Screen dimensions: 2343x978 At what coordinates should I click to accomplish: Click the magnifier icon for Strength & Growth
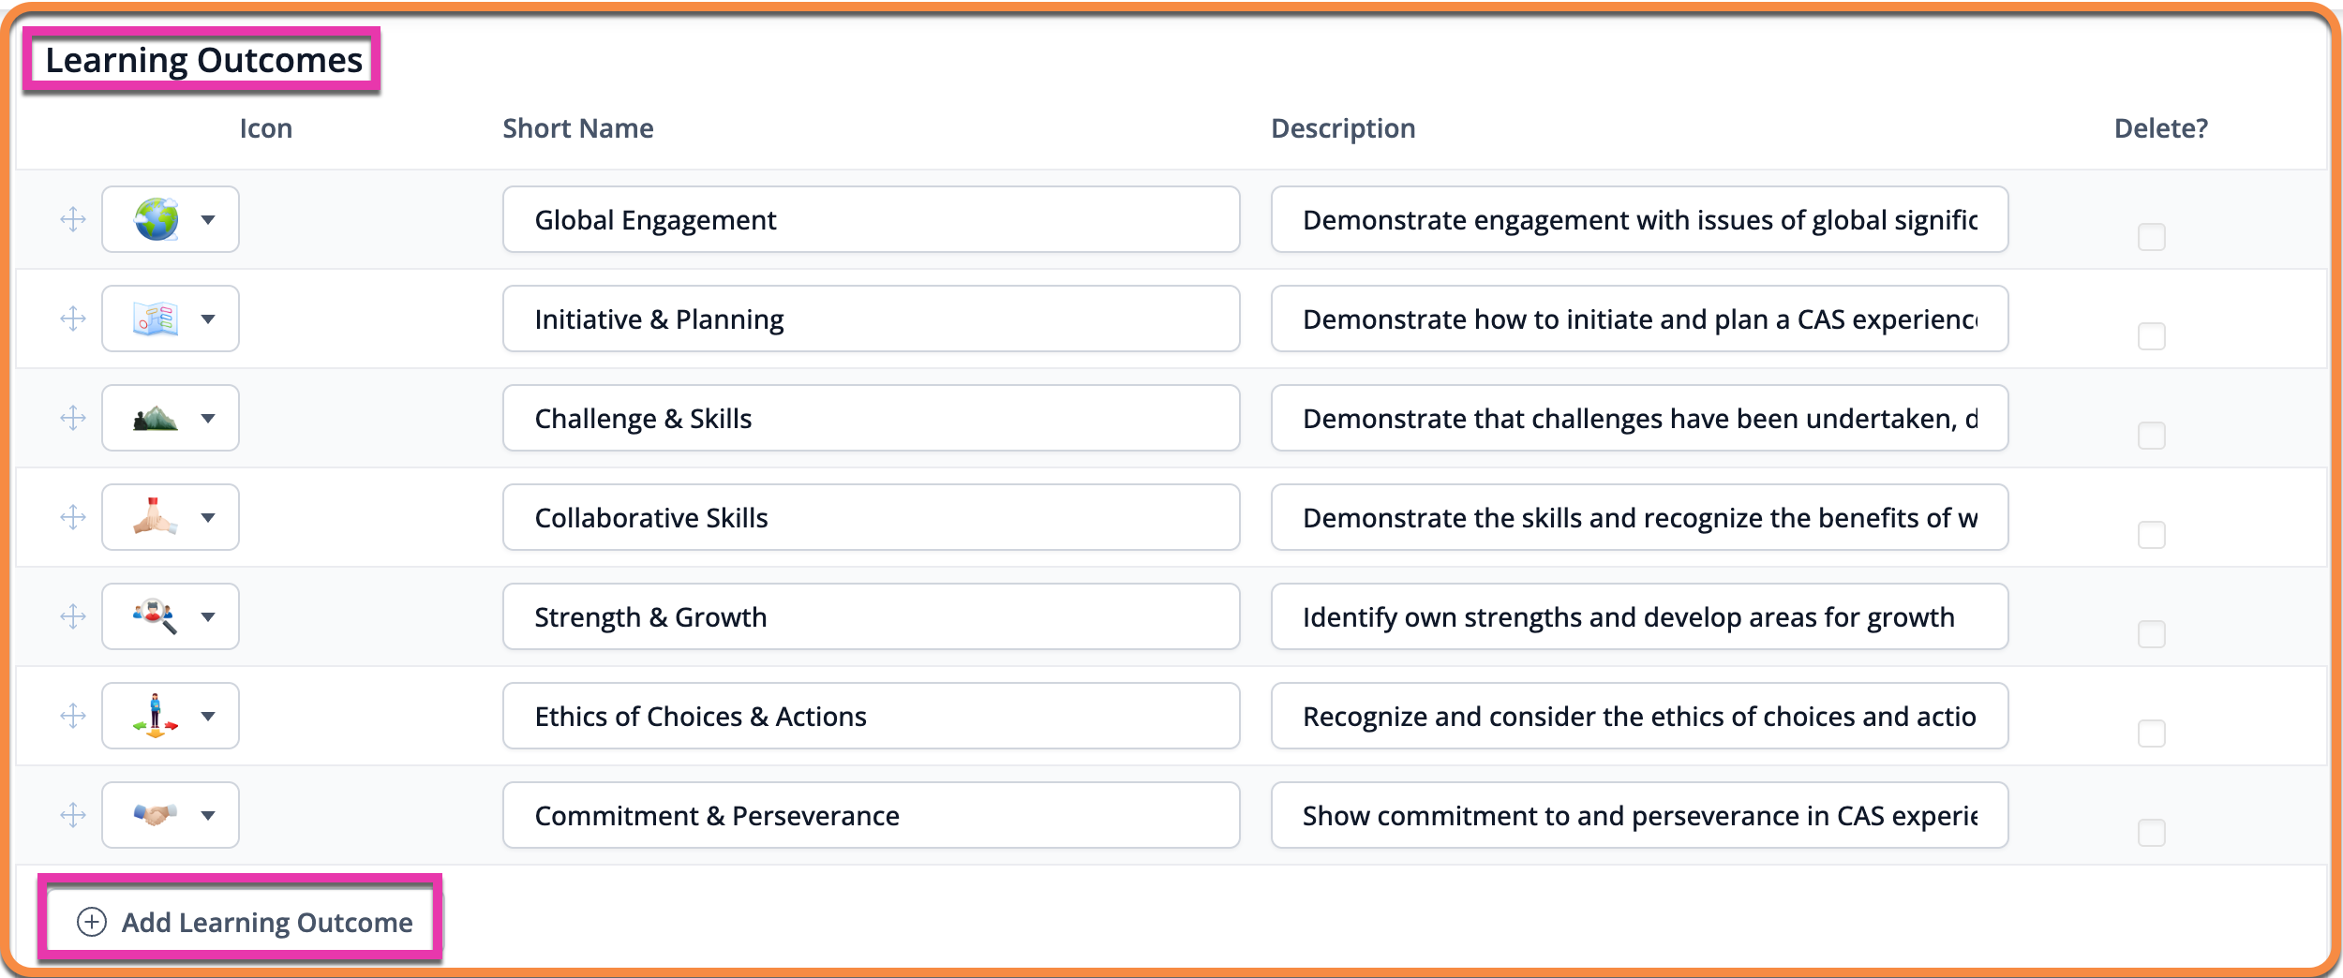(x=156, y=616)
